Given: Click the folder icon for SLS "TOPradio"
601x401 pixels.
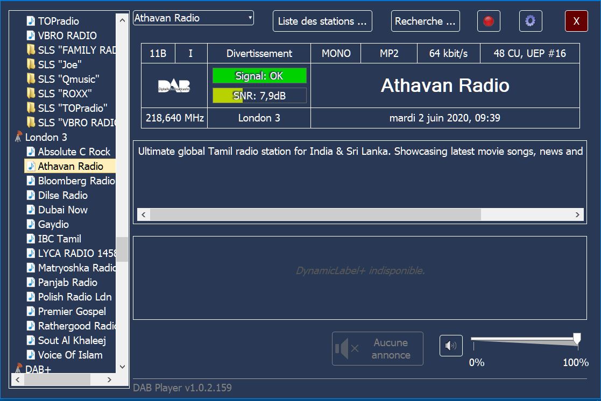Looking at the screenshot, I should 31,108.
